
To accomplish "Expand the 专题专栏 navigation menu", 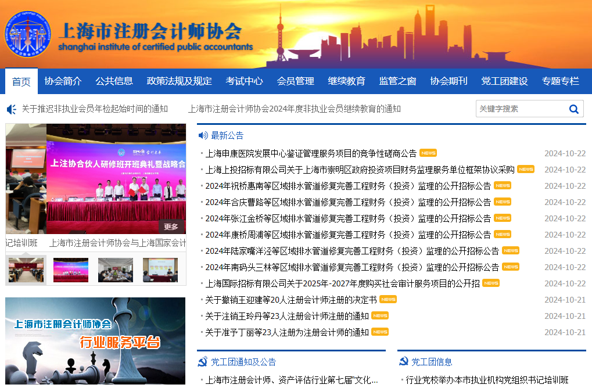I will tap(561, 81).
